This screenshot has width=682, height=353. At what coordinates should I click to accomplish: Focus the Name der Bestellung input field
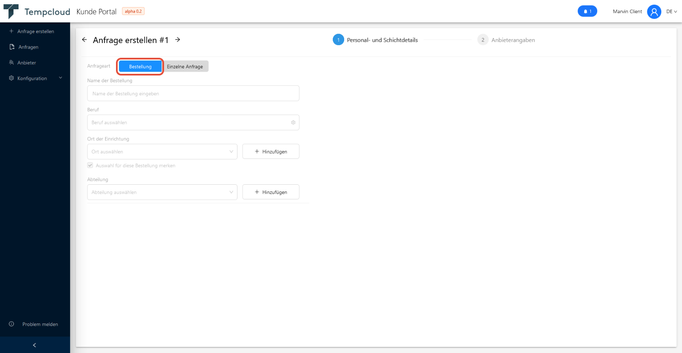pyautogui.click(x=193, y=94)
